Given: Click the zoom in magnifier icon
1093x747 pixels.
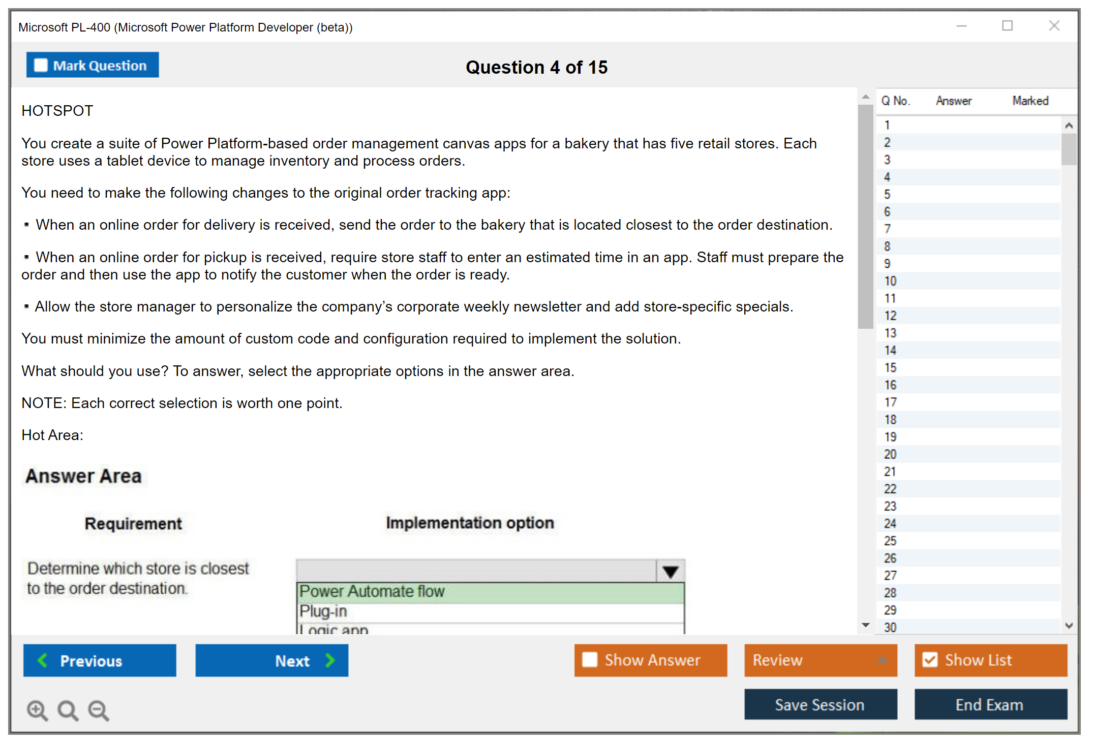Looking at the screenshot, I should point(37,710).
